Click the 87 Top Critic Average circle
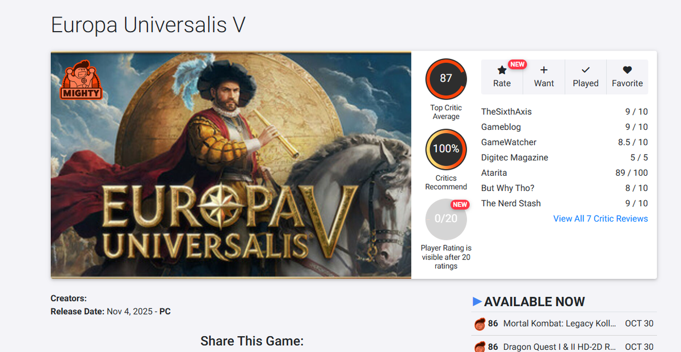The height and width of the screenshot is (352, 681). [x=446, y=78]
